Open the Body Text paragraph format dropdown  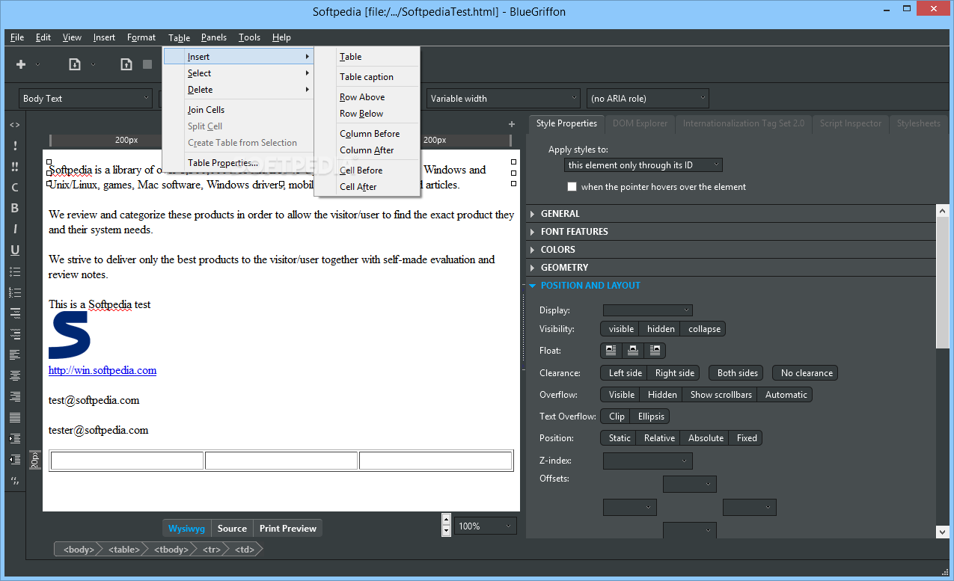pyautogui.click(x=85, y=98)
